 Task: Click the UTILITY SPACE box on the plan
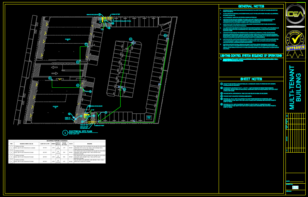tap(149, 117)
